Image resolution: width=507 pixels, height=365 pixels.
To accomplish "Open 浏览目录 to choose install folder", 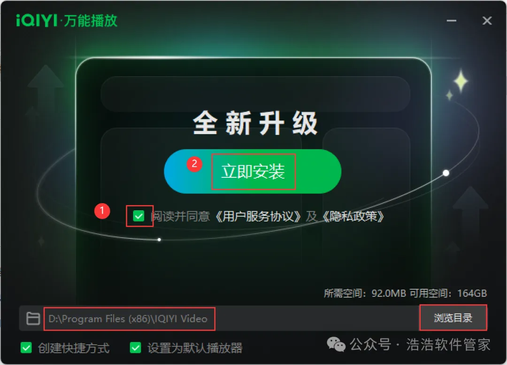I will tap(453, 317).
